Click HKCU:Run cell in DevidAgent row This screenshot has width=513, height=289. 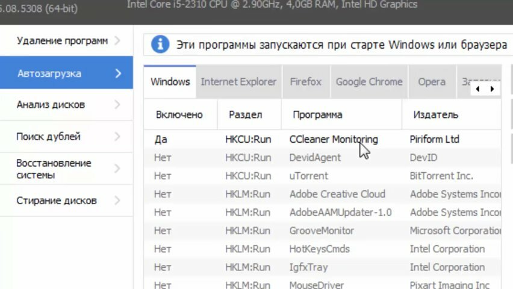point(248,157)
